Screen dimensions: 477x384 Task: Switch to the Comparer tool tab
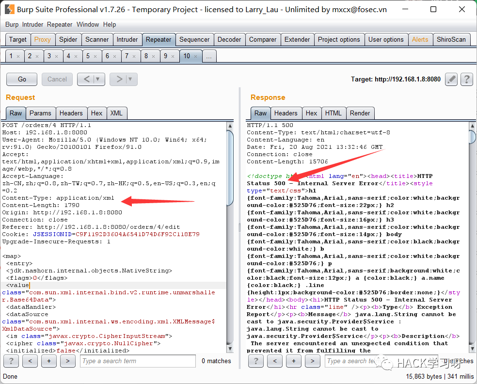(263, 40)
